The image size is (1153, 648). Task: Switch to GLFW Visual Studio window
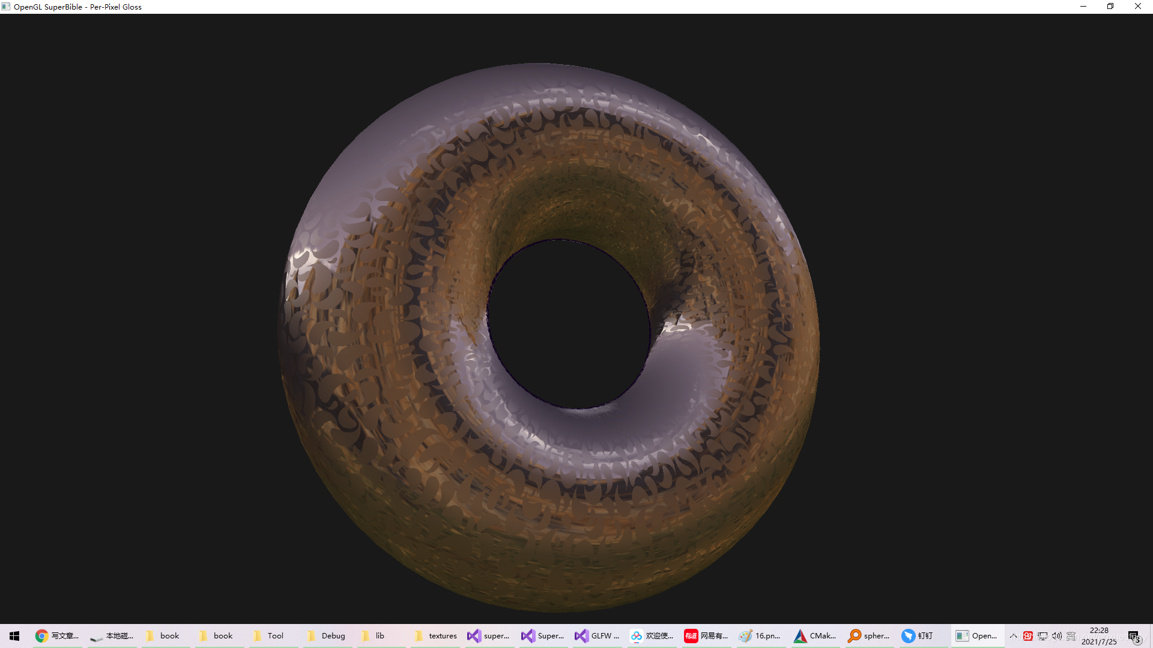tap(597, 636)
